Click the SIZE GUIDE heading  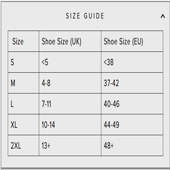[x=85, y=16]
